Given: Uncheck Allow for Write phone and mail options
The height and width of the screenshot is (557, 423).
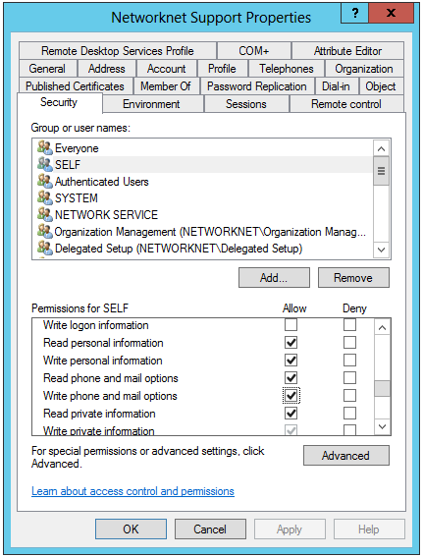Looking at the screenshot, I should point(291,395).
